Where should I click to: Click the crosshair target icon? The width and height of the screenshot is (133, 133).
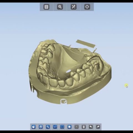tap(87, 7)
